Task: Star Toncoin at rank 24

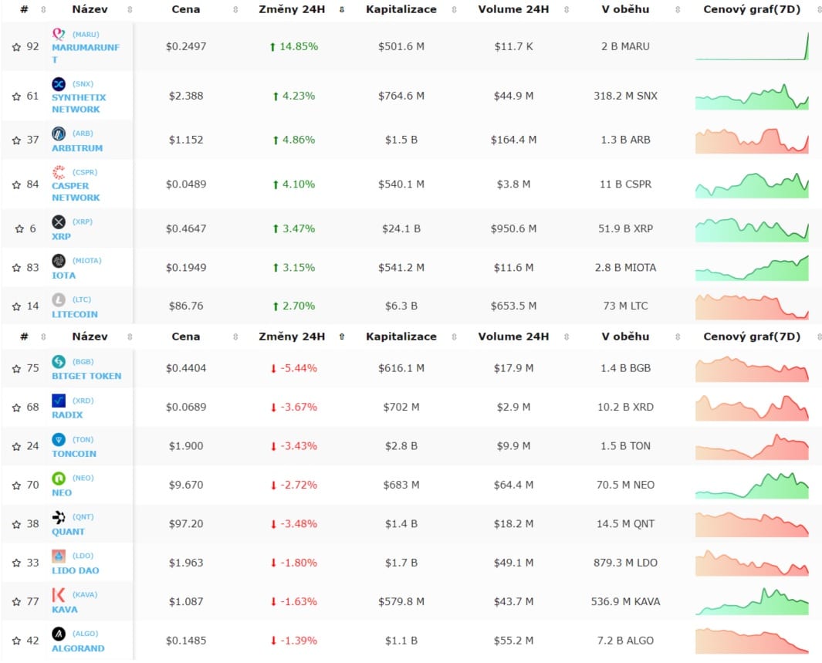Action: click(x=16, y=447)
